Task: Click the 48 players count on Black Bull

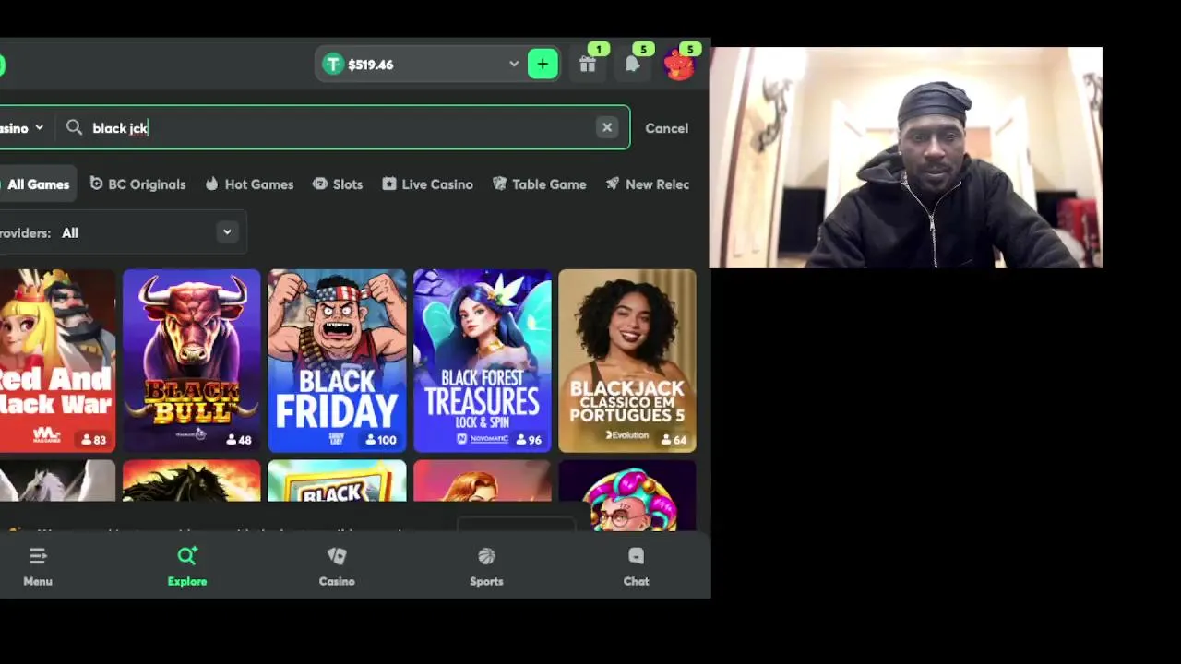Action: click(x=237, y=440)
